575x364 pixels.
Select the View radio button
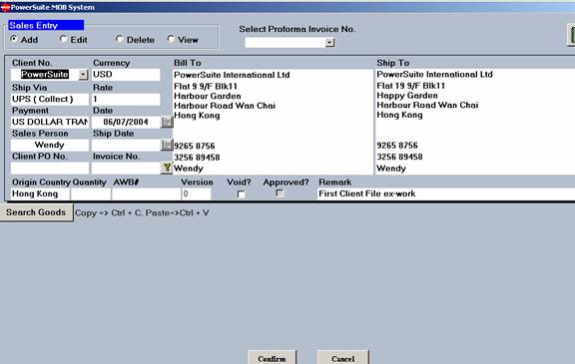pyautogui.click(x=171, y=39)
